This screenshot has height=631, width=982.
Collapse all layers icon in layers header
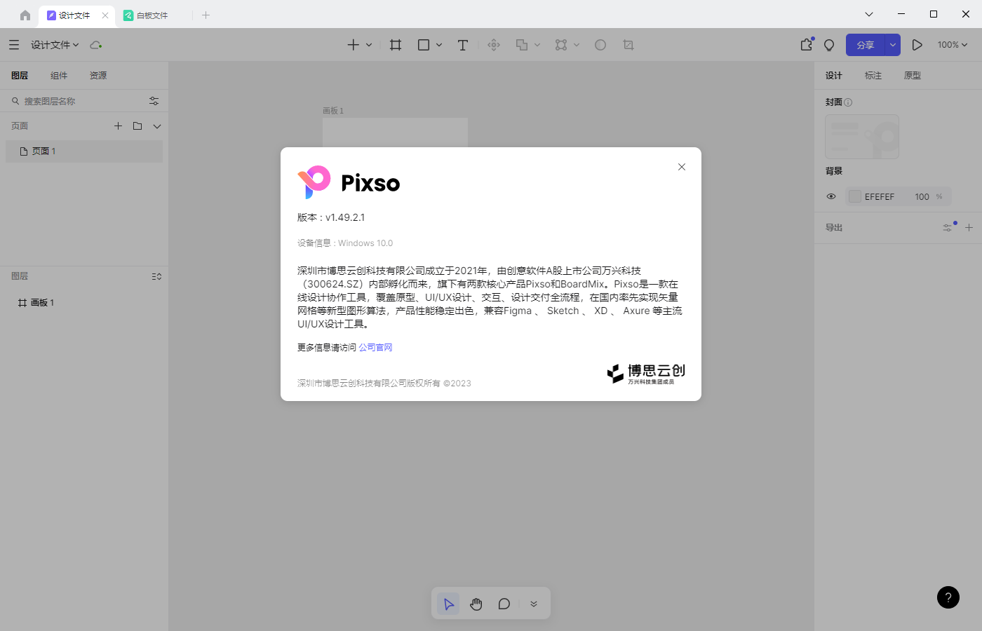[156, 276]
